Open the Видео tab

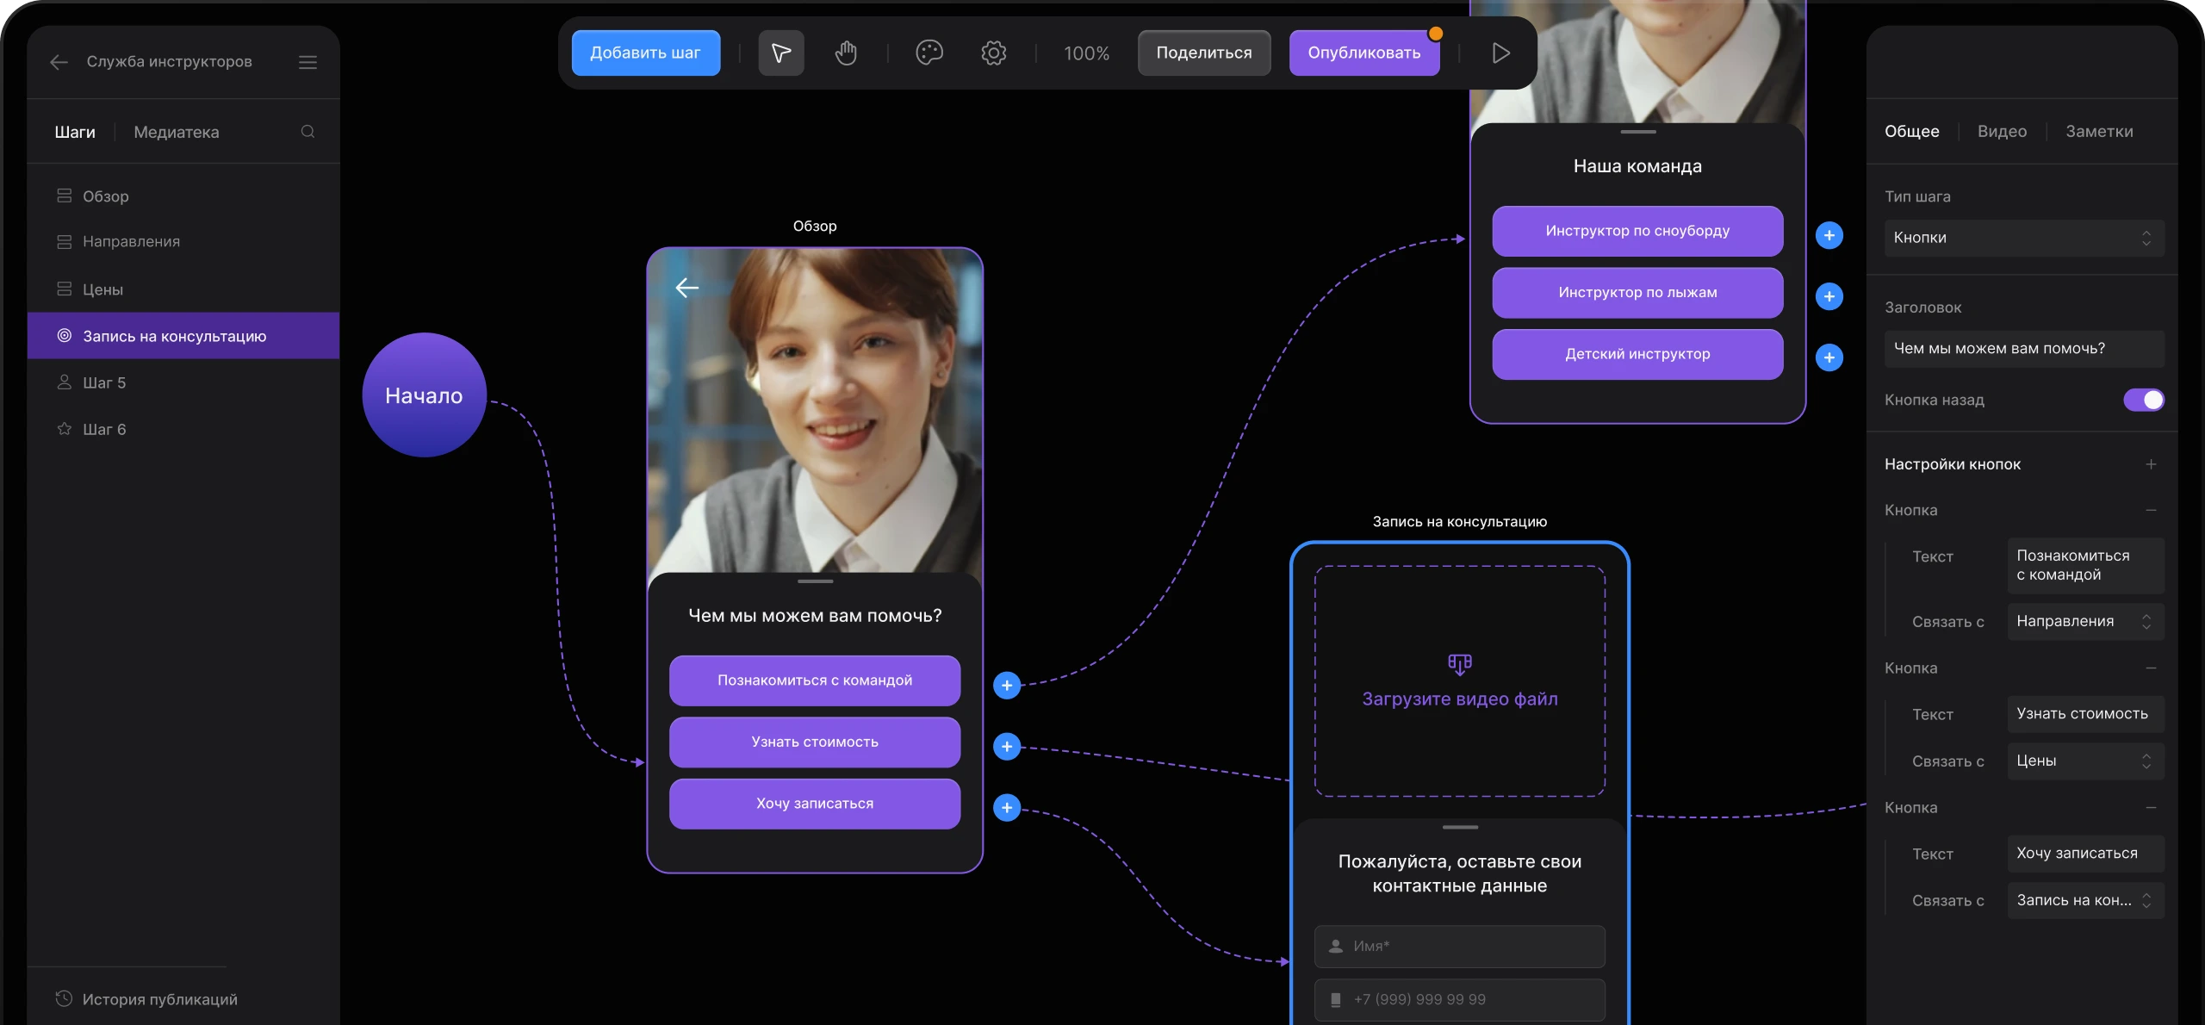click(2002, 131)
